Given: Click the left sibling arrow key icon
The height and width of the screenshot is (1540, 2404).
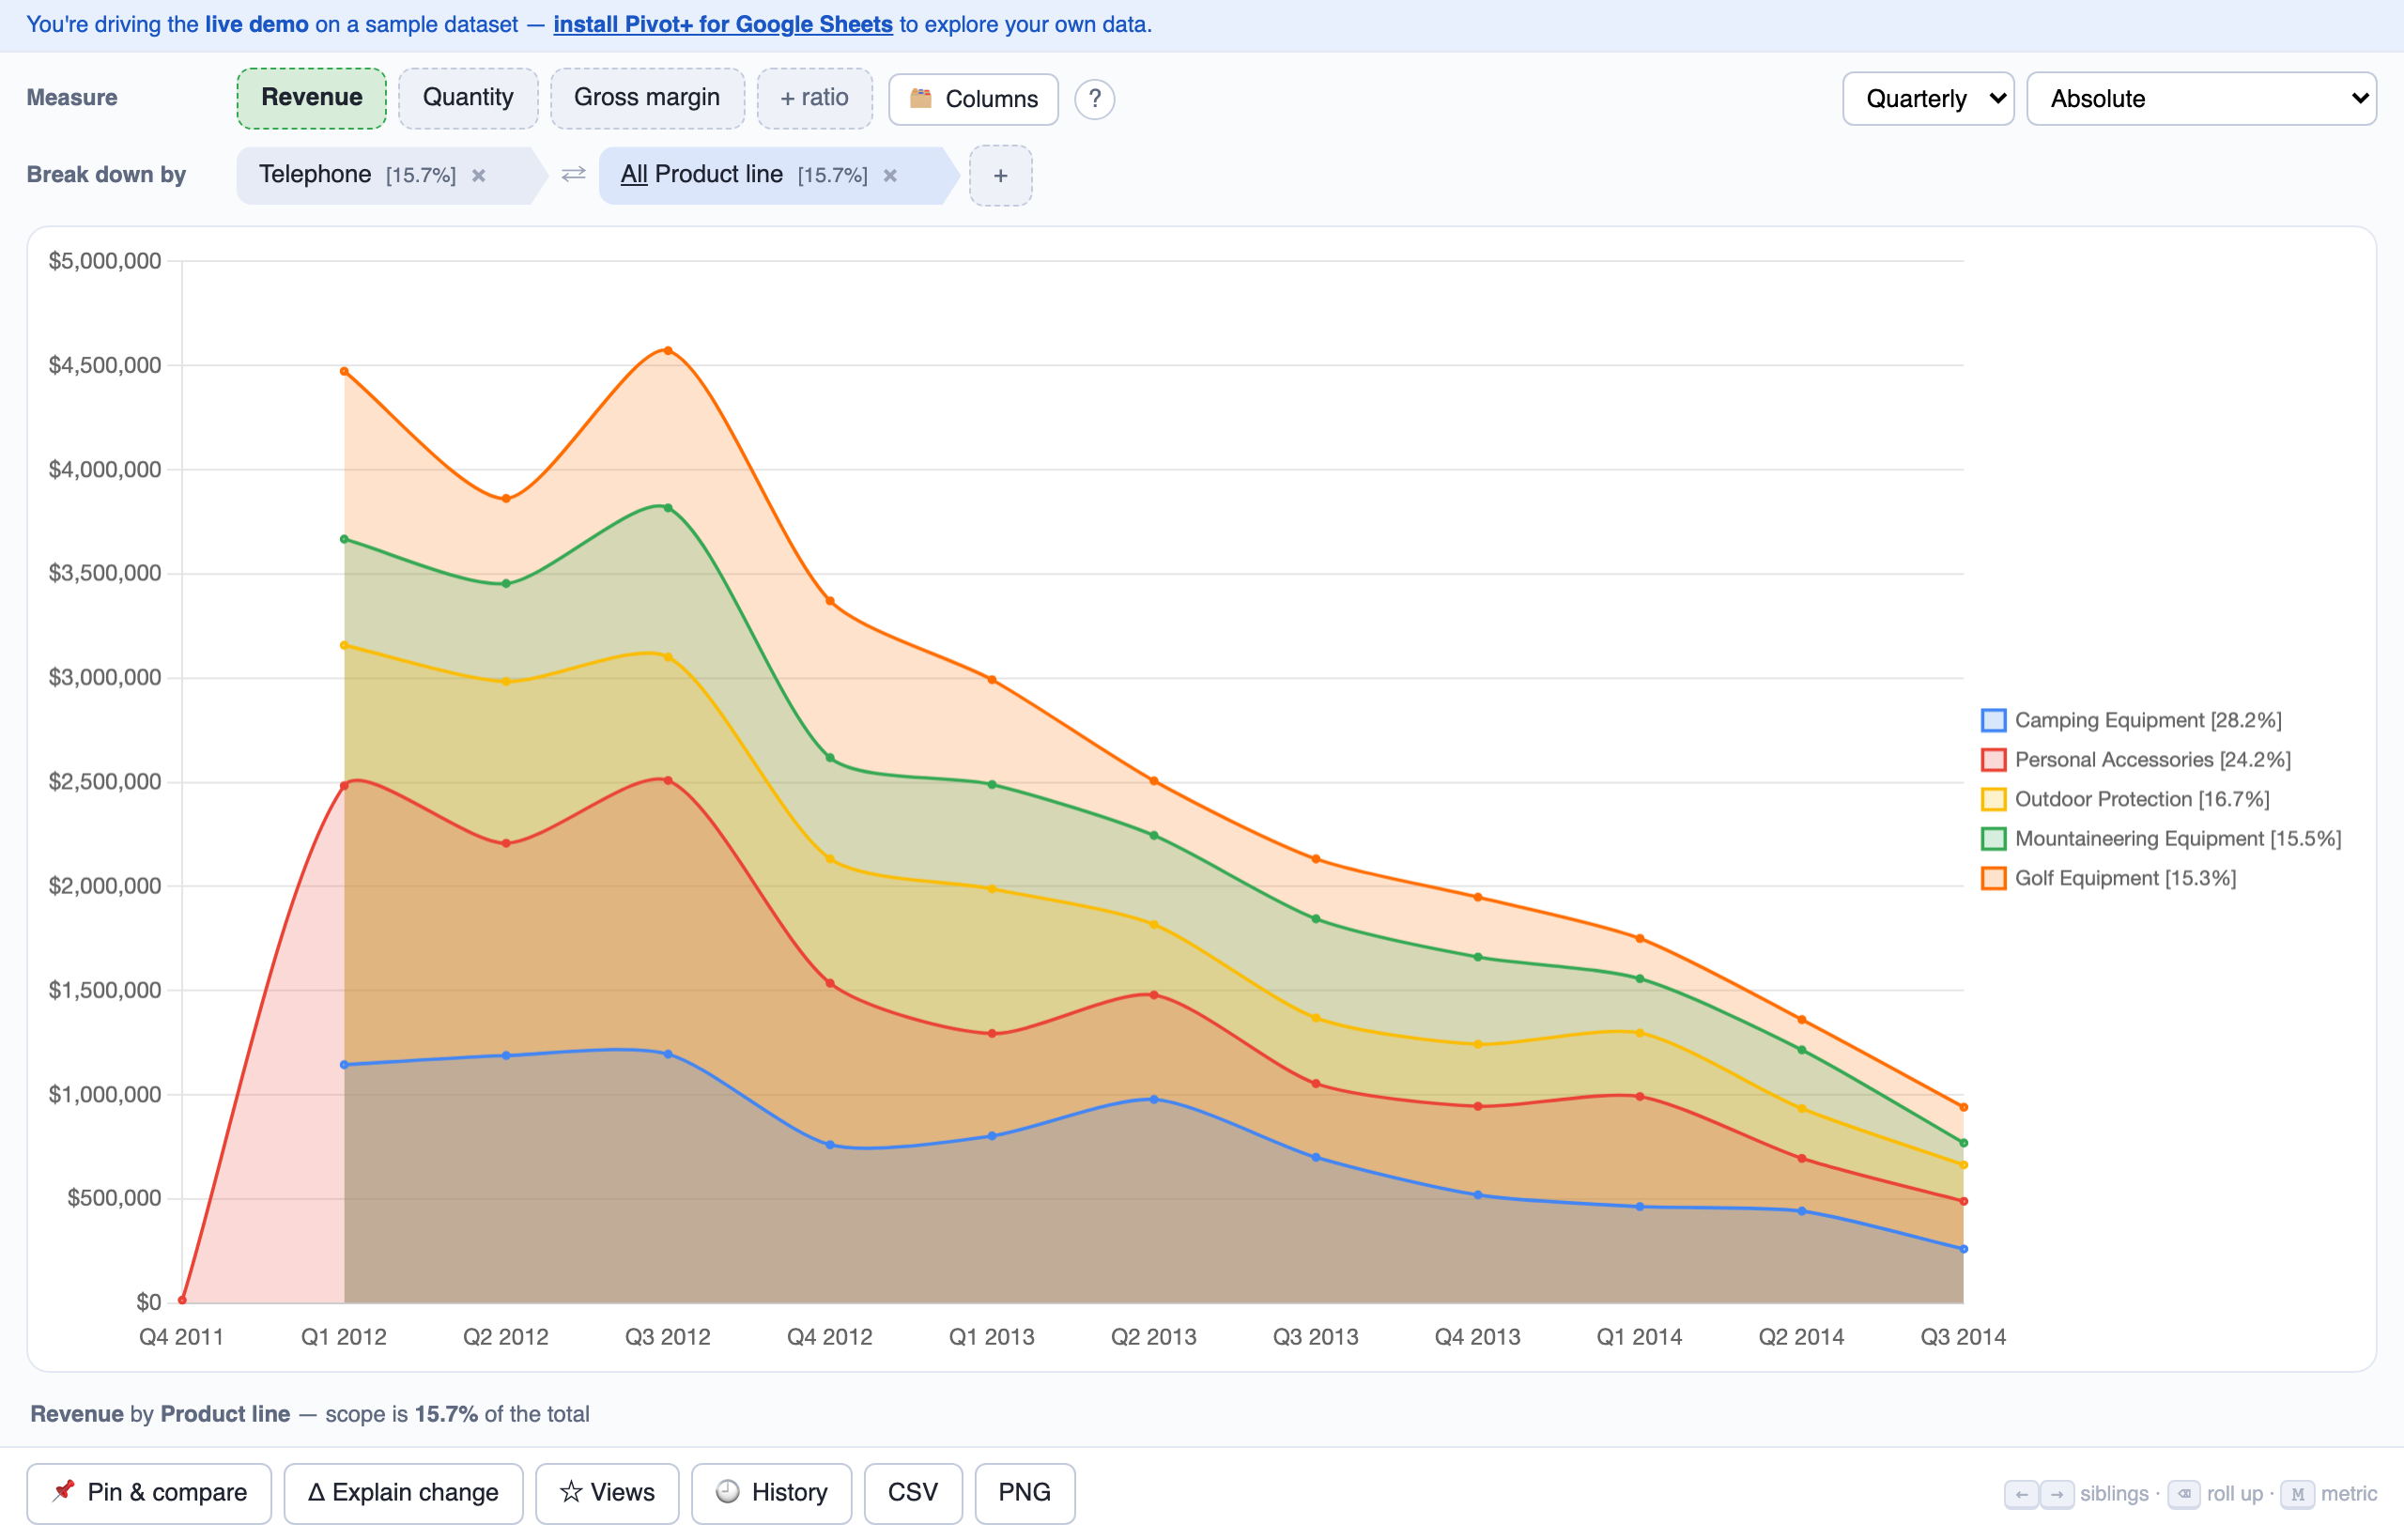Looking at the screenshot, I should (x=2020, y=1494).
